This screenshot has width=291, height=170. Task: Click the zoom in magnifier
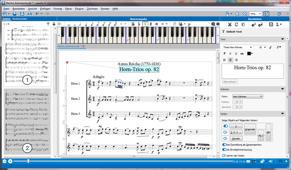point(245,14)
